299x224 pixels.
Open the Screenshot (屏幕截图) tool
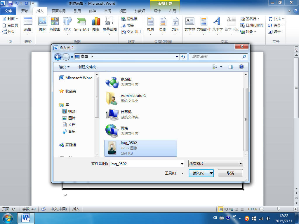point(110,26)
